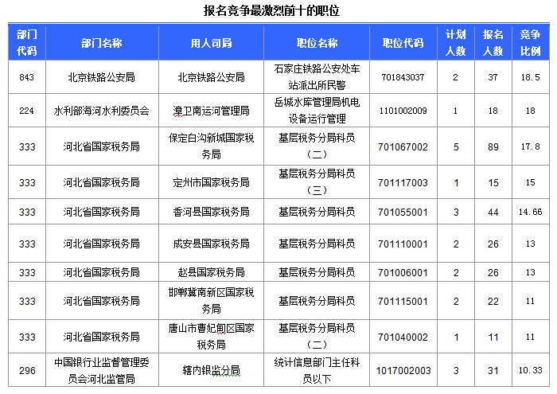
Task: Select position code 701110001
Action: 403,244
